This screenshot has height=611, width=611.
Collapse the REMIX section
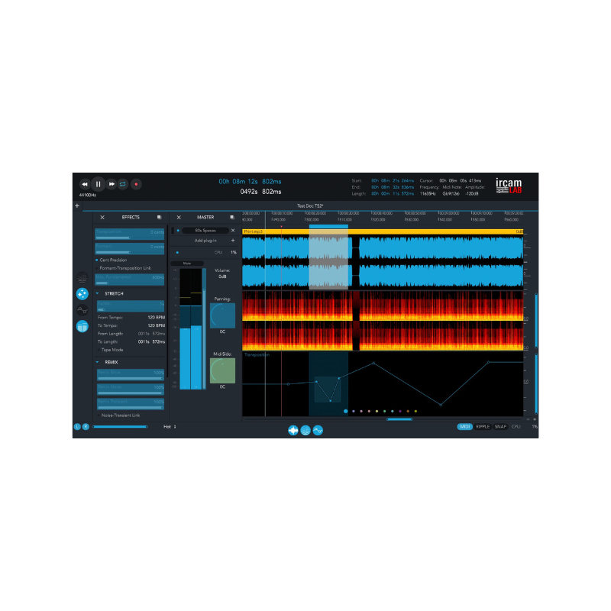(98, 362)
